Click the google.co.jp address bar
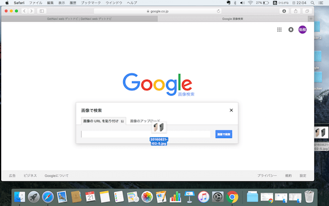The image size is (329, 206). [157, 11]
